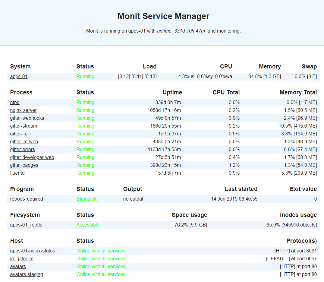Screen dimensions: 324x282
Task: Open the apps-01 system link
Action: (x=19, y=77)
